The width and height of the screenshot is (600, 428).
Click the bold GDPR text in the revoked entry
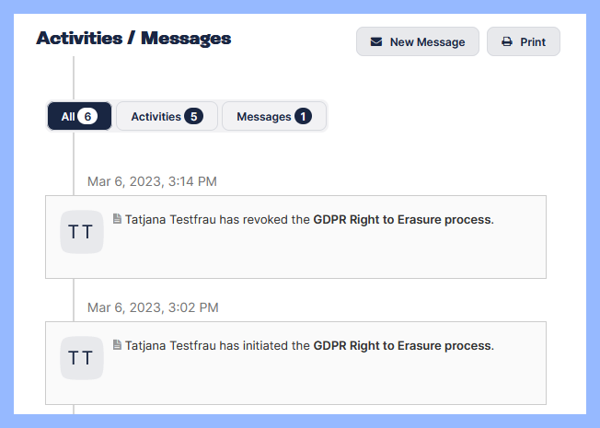tap(402, 220)
